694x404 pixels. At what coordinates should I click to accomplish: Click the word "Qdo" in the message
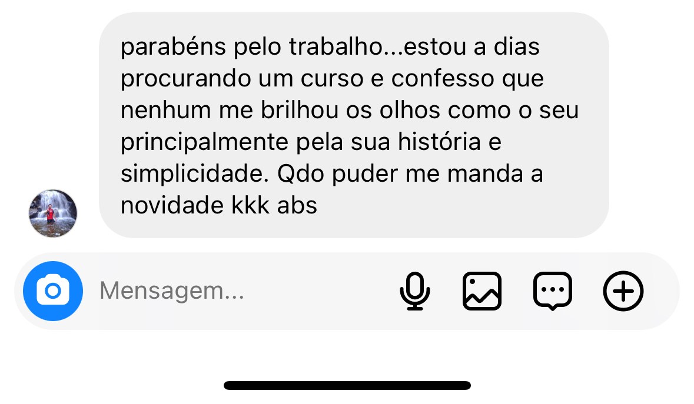301,173
